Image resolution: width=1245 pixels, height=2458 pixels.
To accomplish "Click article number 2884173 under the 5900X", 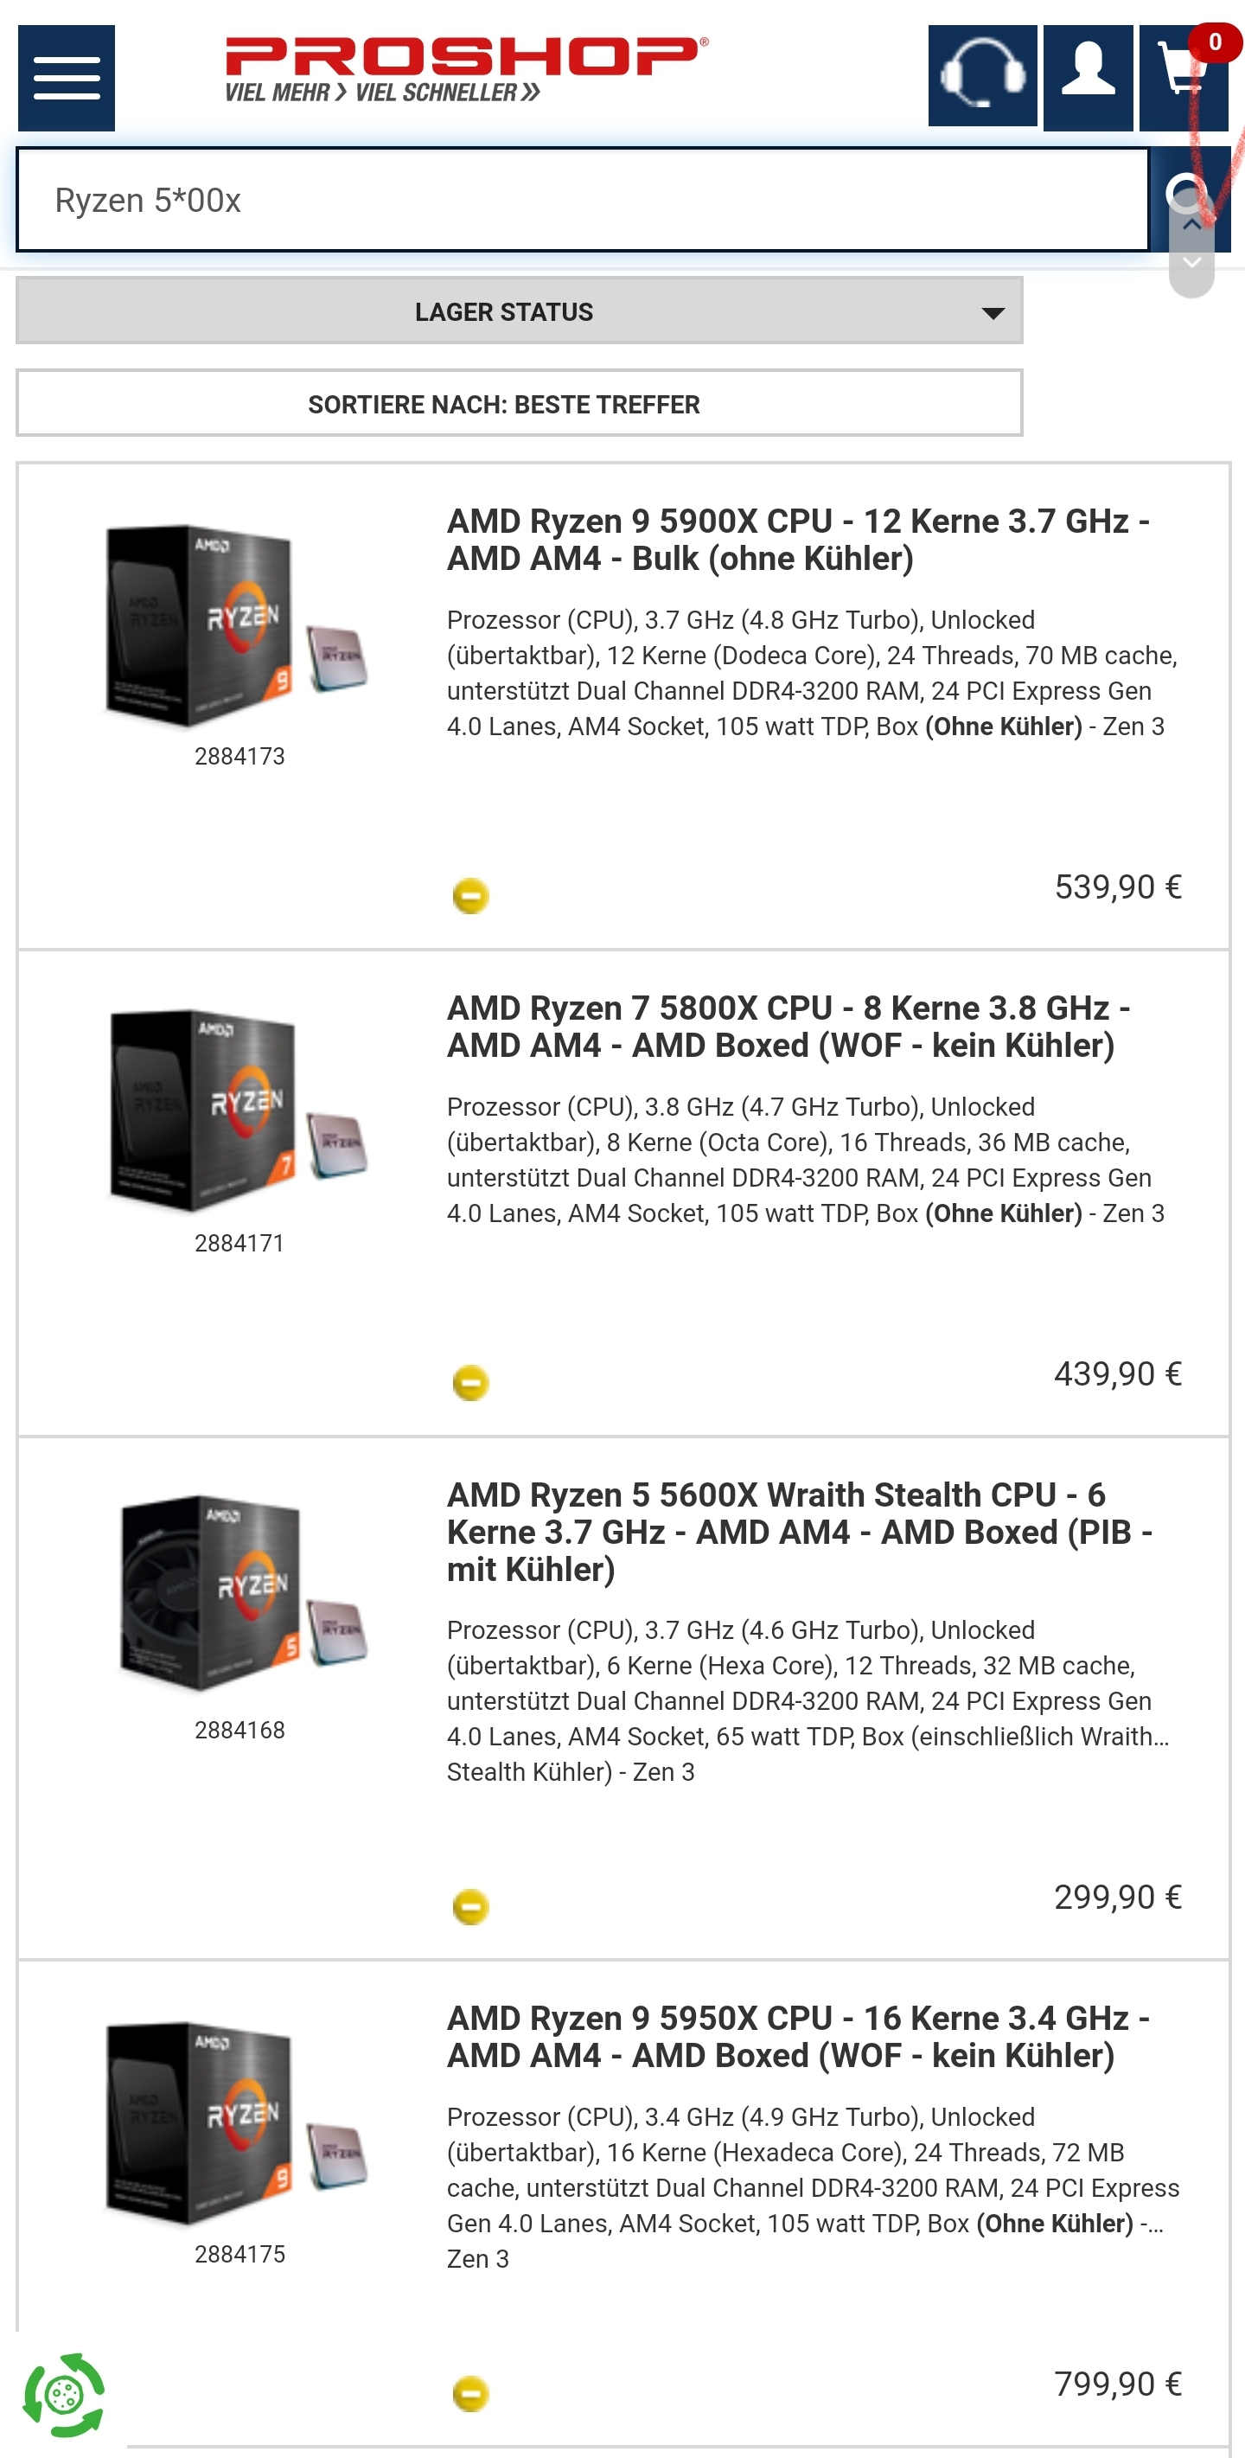I will [239, 758].
